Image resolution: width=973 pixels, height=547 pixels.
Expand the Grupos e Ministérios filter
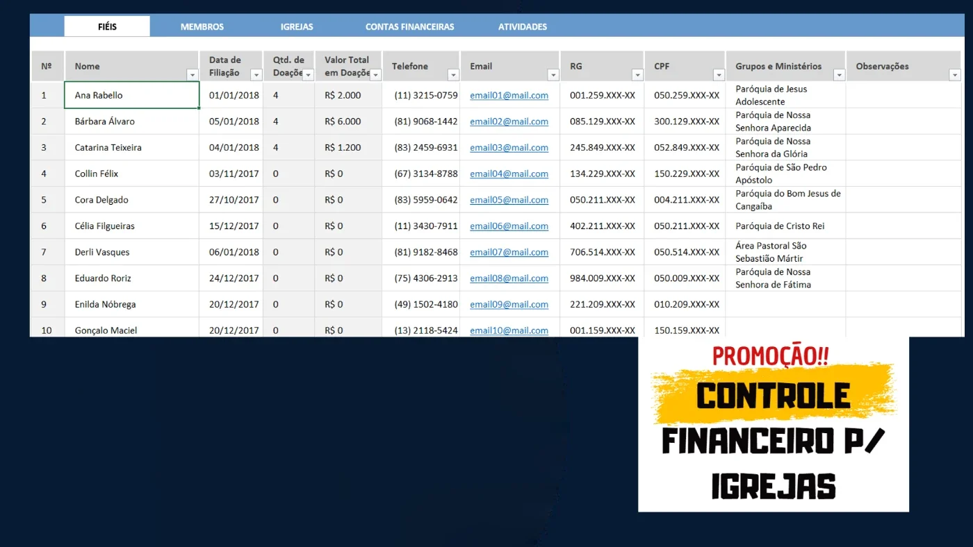839,75
